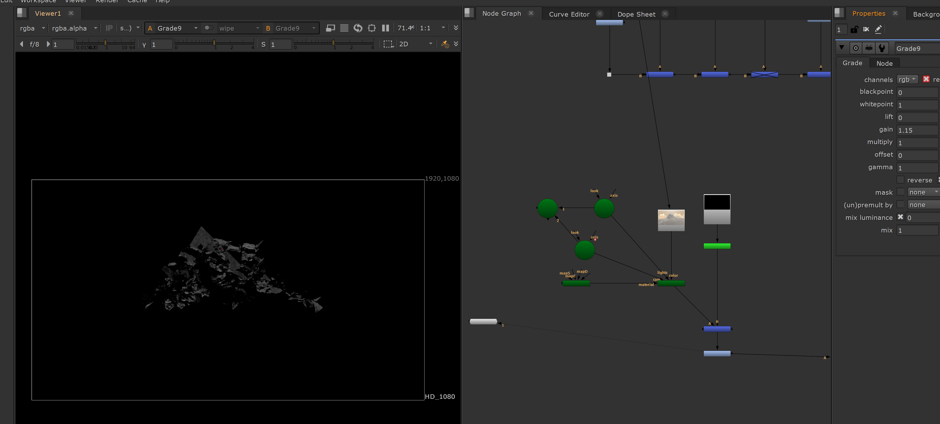Toggle the mix luminance checkbox
The height and width of the screenshot is (424, 940).
point(900,217)
